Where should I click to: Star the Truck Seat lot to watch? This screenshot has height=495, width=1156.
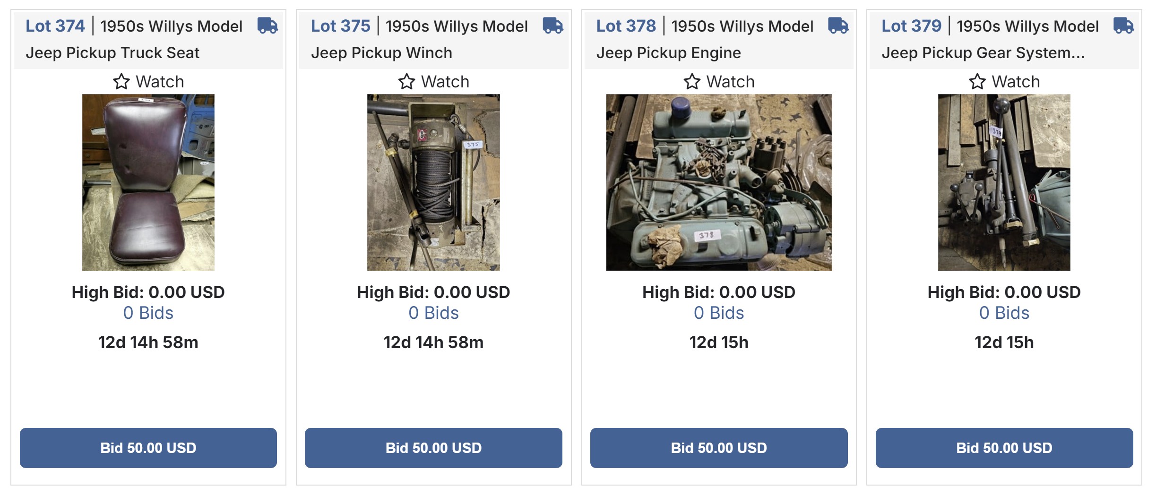[121, 82]
